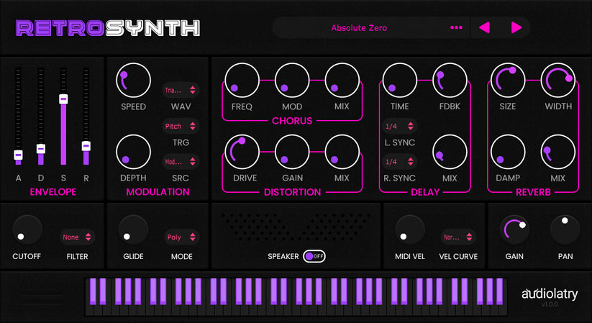The height and width of the screenshot is (323, 592).
Task: Click the chorus MIX knob
Action: (342, 81)
